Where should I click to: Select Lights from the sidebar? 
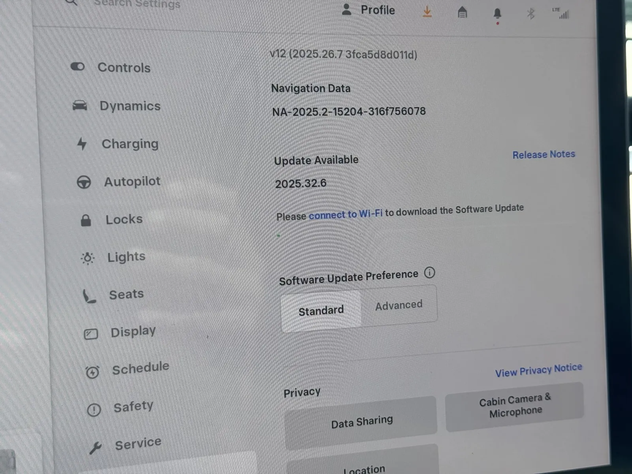(126, 257)
